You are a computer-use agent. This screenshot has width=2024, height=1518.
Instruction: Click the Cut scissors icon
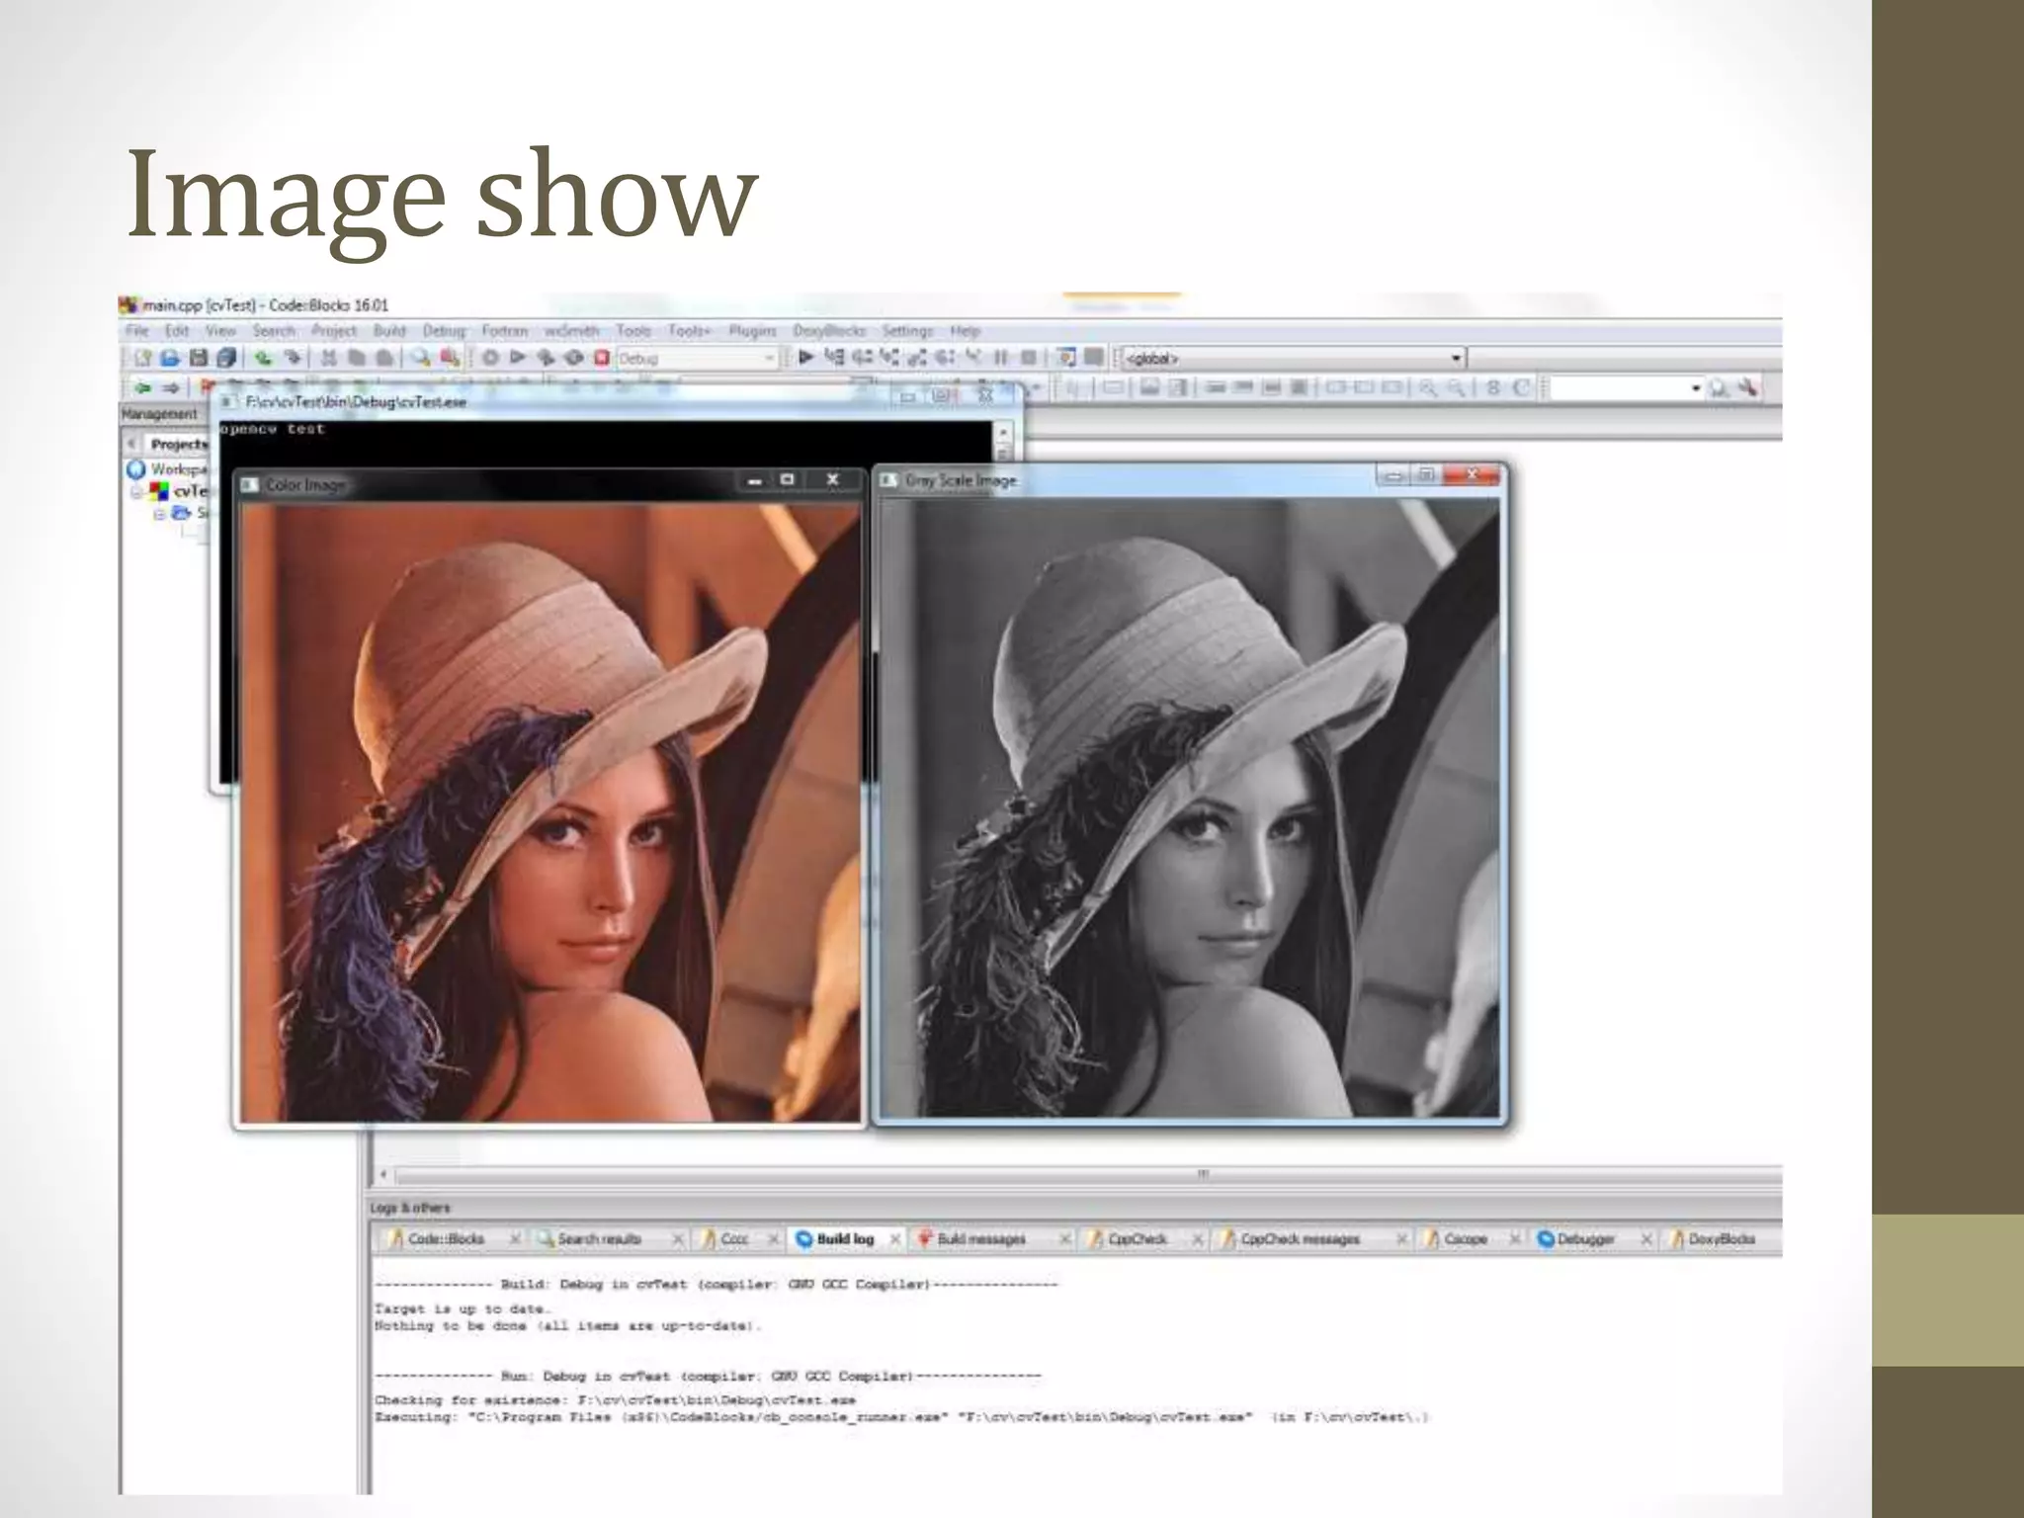coord(329,358)
